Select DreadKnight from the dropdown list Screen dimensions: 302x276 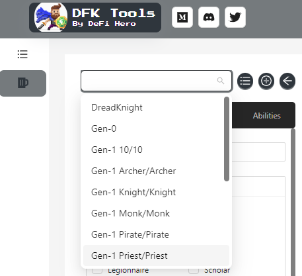click(x=156, y=107)
